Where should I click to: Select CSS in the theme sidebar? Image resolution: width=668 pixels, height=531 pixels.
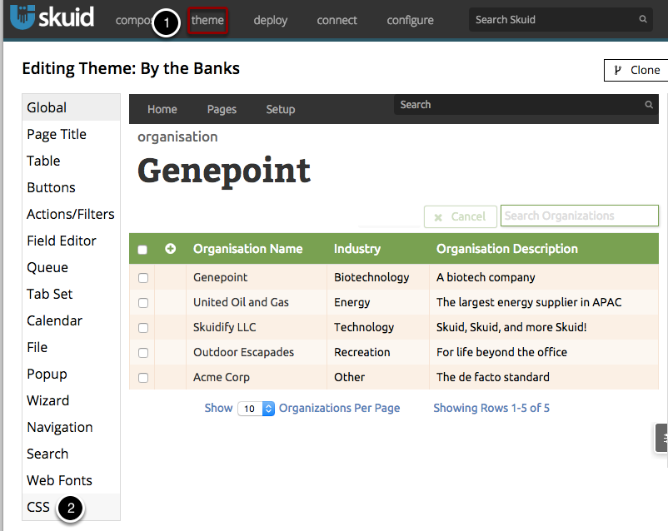(38, 507)
